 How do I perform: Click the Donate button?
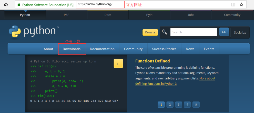click(x=150, y=32)
